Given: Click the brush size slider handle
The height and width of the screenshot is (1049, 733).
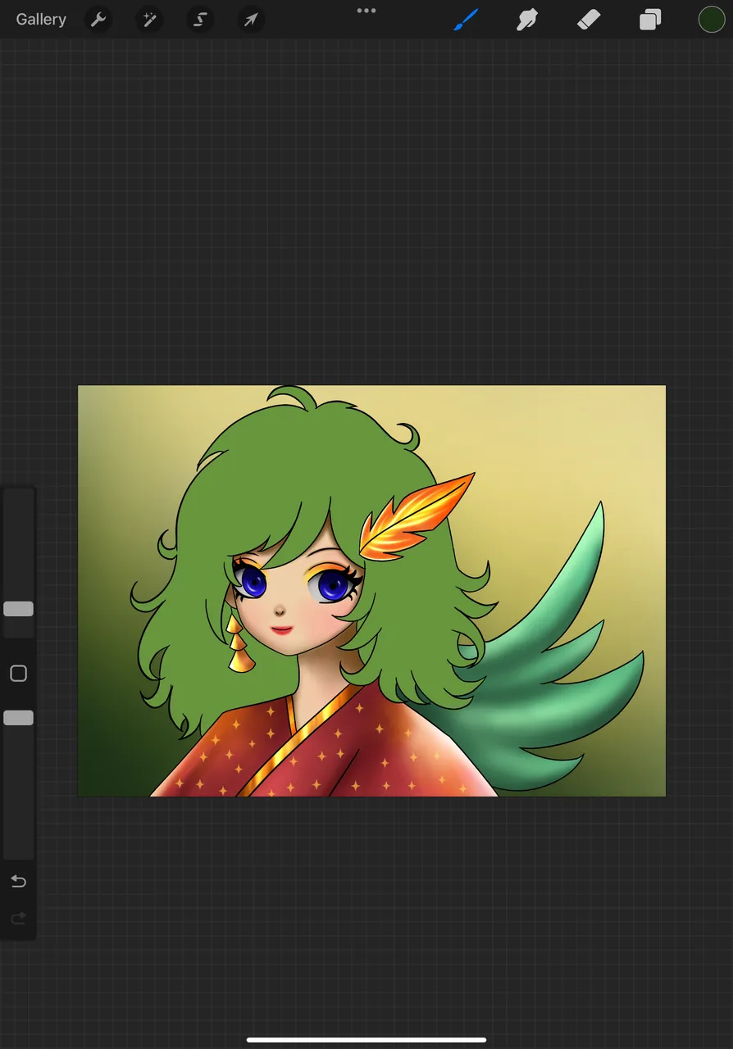Looking at the screenshot, I should pyautogui.click(x=18, y=609).
